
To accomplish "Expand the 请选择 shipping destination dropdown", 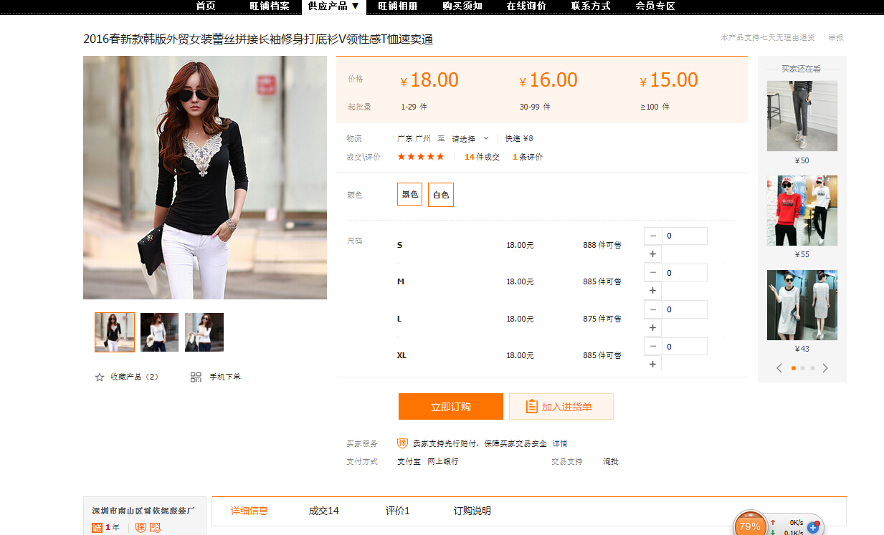I will click(x=470, y=139).
